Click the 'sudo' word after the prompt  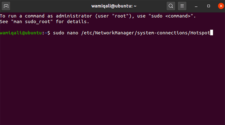[58, 33]
